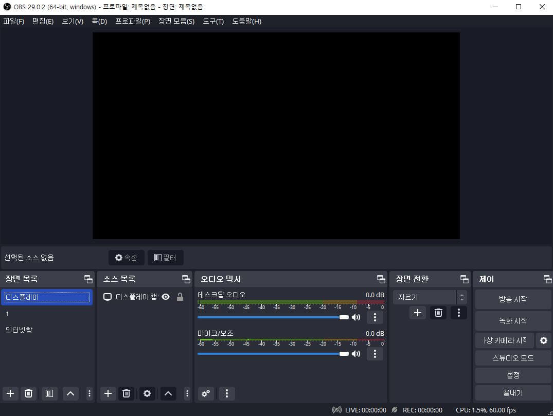This screenshot has width=553, height=416.
Task: Click the 방송 시작 button
Action: click(513, 299)
